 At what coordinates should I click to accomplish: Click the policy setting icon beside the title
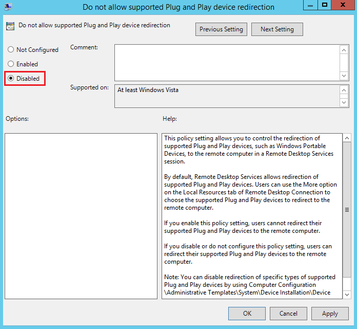(x=10, y=26)
